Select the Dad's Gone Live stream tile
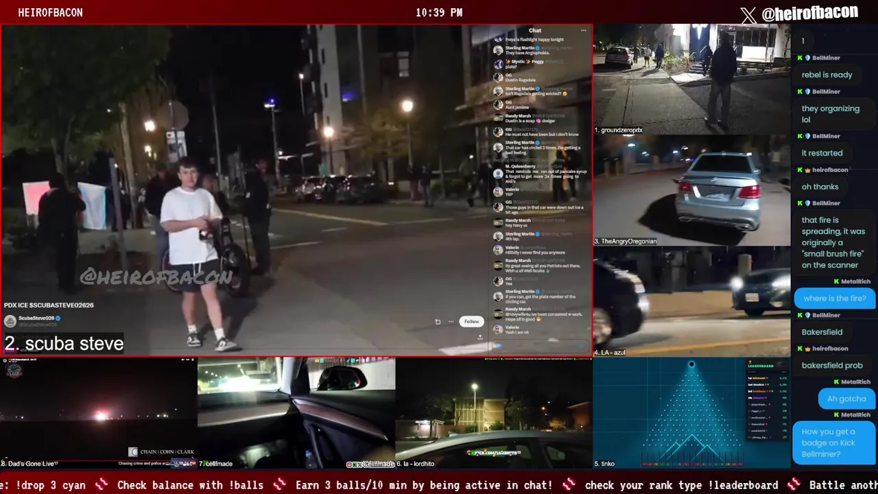This screenshot has height=494, width=878. point(99,413)
